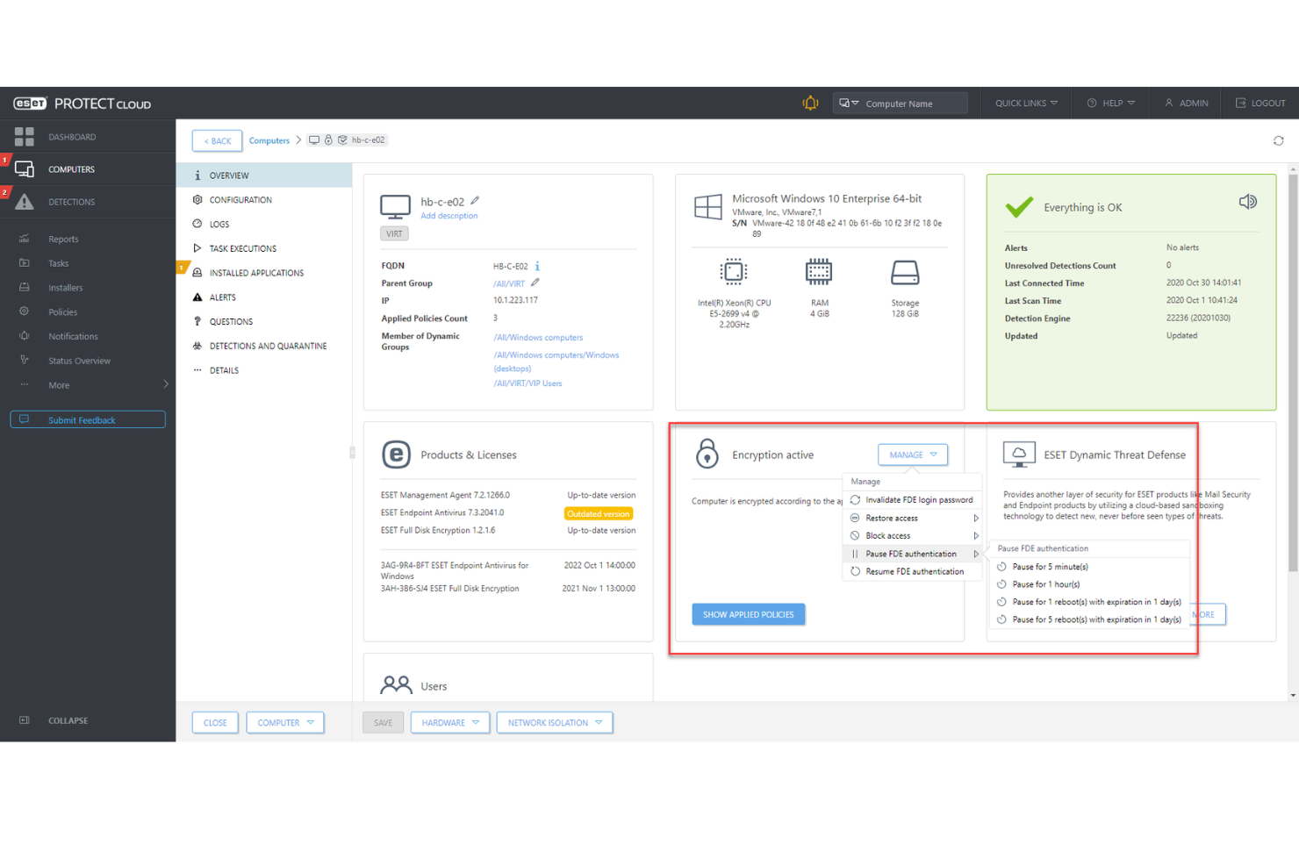The height and width of the screenshot is (866, 1299).
Task: Open the MANAGE dropdown for Encryption
Action: click(x=912, y=454)
